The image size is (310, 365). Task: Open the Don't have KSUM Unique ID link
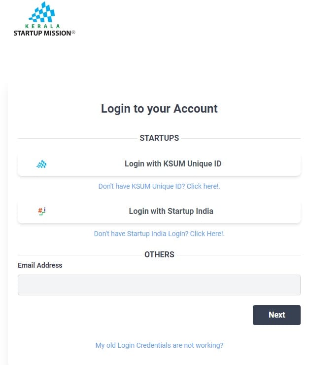click(159, 187)
